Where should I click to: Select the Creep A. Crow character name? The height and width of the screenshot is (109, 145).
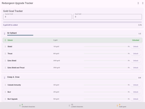click(13, 77)
